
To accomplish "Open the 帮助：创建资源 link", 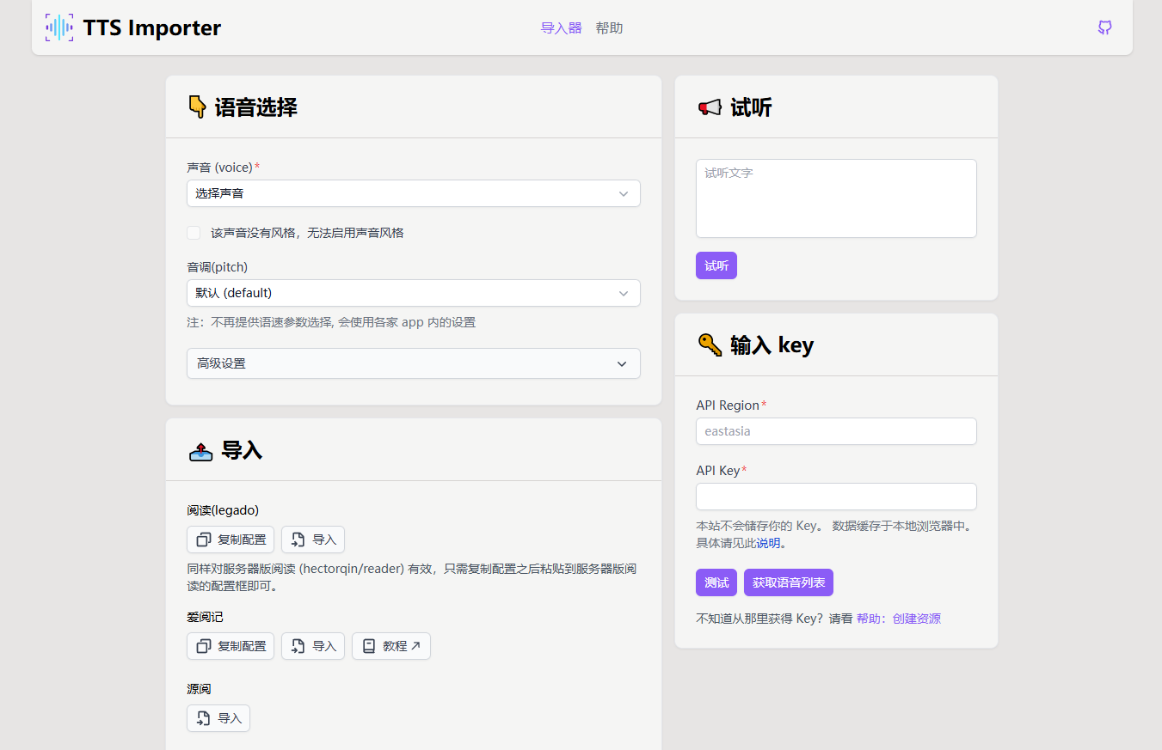I will pos(899,619).
